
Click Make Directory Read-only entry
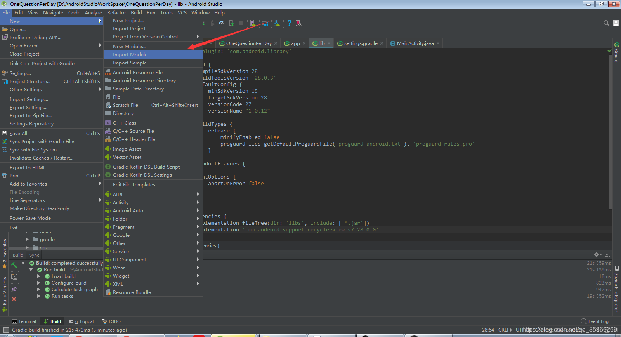click(52, 208)
